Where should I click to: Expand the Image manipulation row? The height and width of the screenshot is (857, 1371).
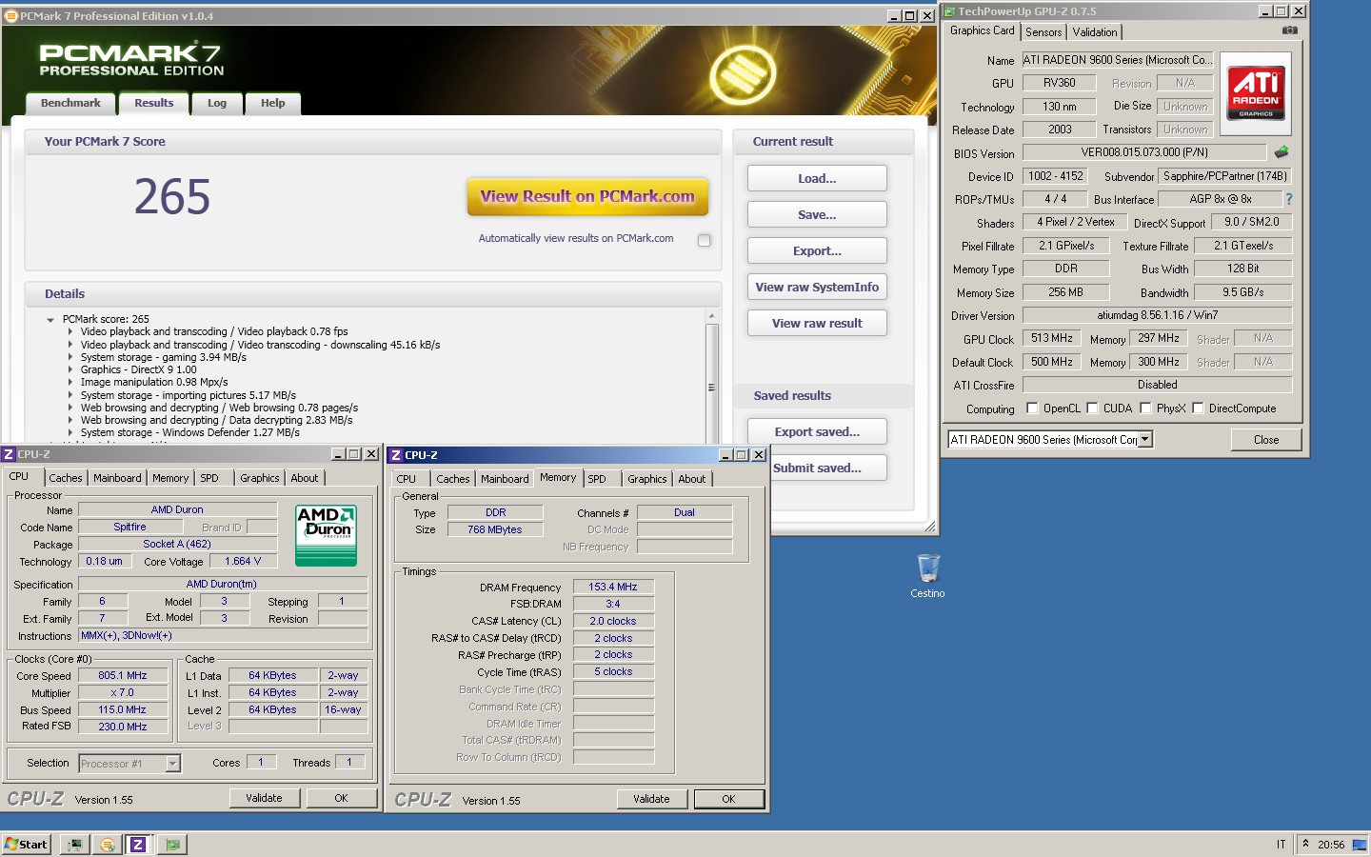[x=70, y=382]
